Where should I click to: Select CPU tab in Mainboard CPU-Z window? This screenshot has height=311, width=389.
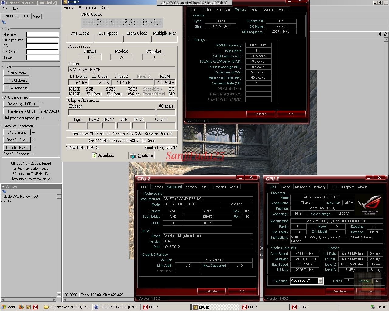point(144,187)
